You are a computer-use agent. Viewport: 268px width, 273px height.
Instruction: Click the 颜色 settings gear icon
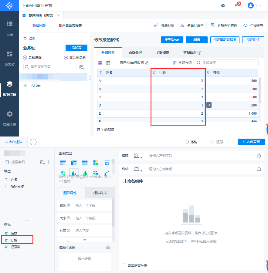[x=69, y=205]
